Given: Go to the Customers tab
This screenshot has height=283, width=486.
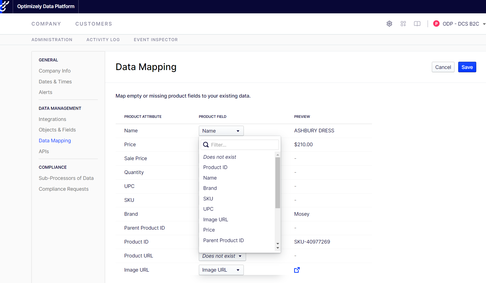Looking at the screenshot, I should pyautogui.click(x=93, y=24).
